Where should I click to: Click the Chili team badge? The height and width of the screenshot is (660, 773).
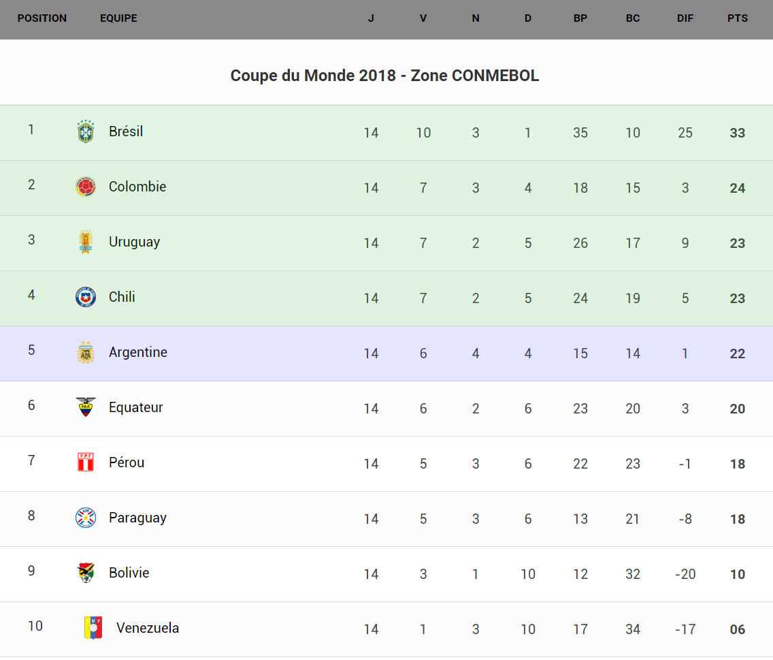point(86,298)
